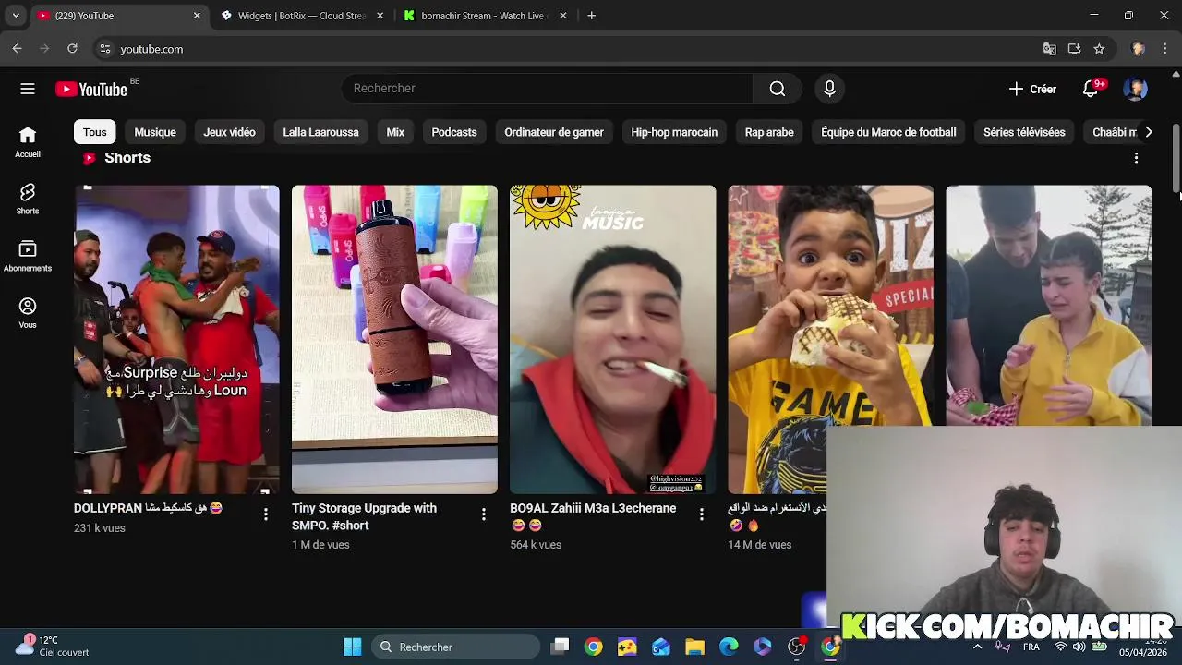Select Séries télévisées chip

point(1024,132)
